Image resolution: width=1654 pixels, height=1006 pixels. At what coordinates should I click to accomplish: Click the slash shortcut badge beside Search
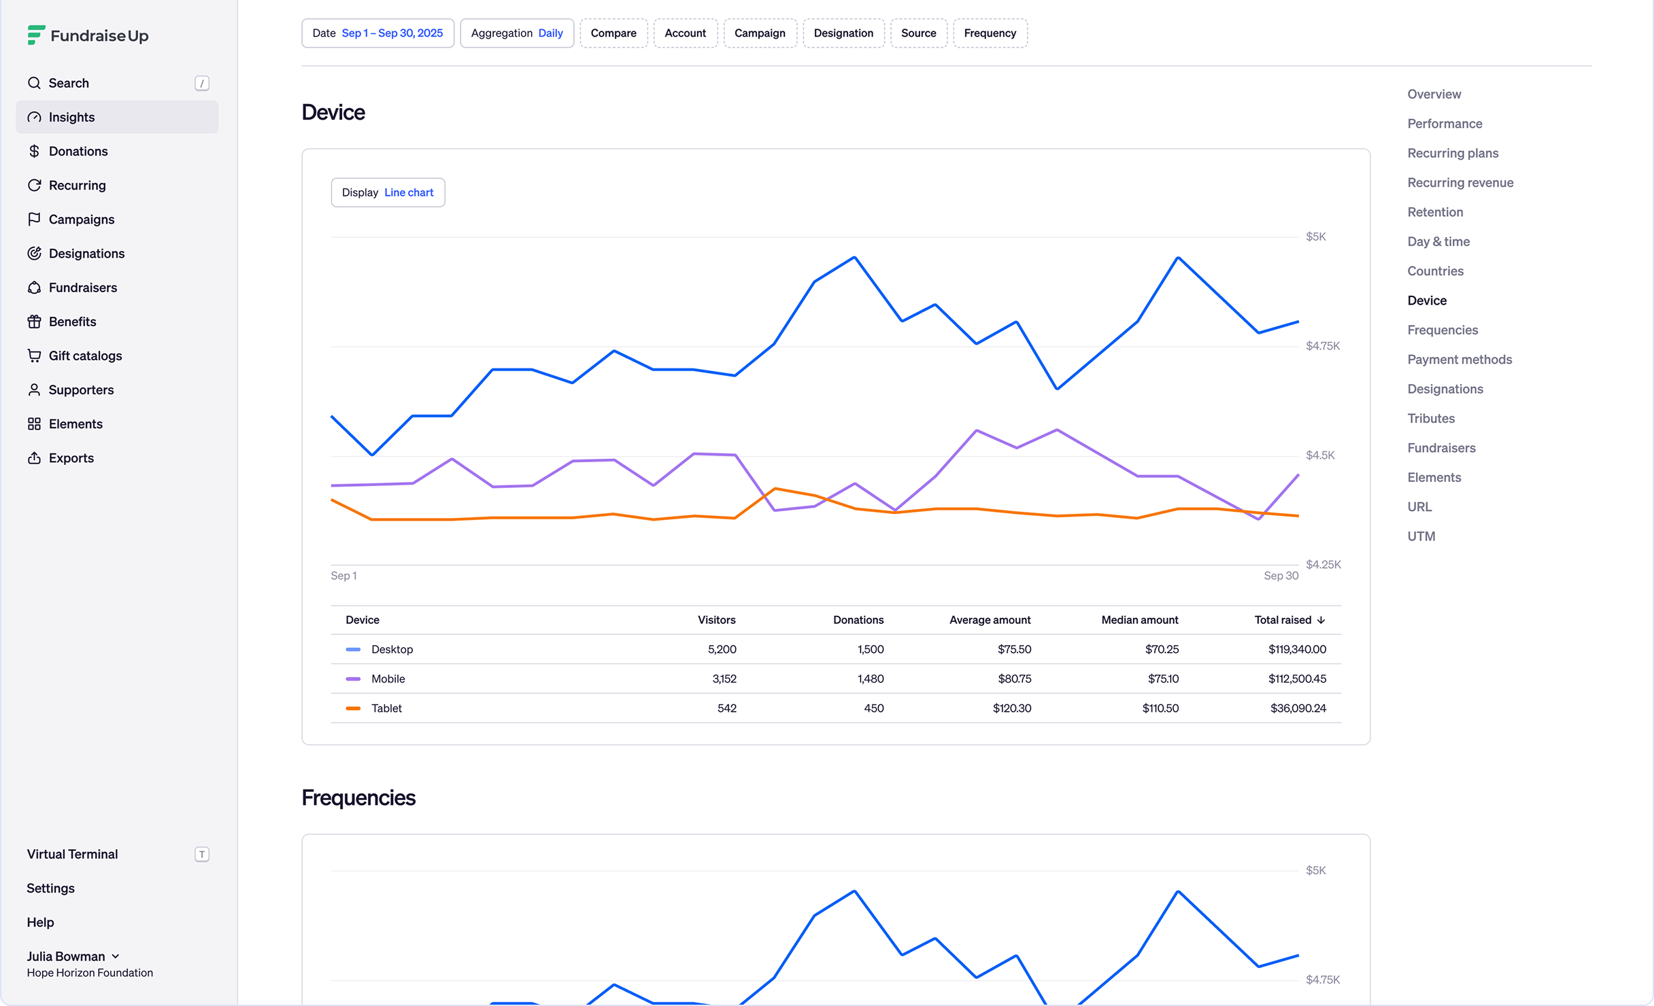(202, 83)
